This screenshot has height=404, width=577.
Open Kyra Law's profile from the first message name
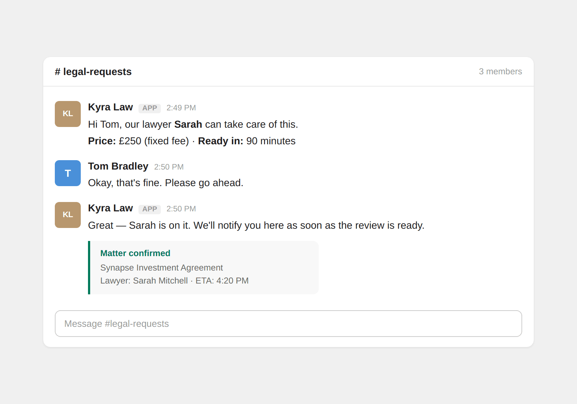point(110,107)
